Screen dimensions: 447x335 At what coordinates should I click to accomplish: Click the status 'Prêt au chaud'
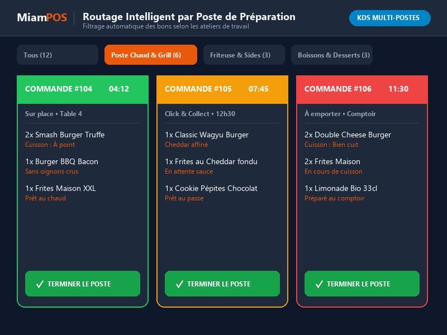coord(46,198)
